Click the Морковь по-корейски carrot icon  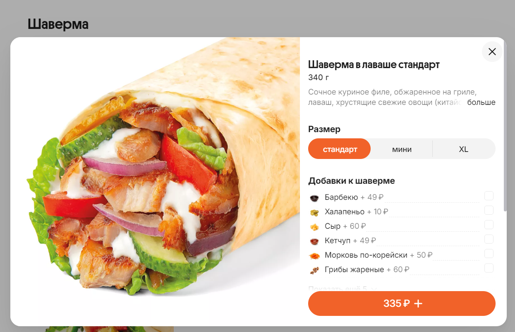(x=314, y=256)
